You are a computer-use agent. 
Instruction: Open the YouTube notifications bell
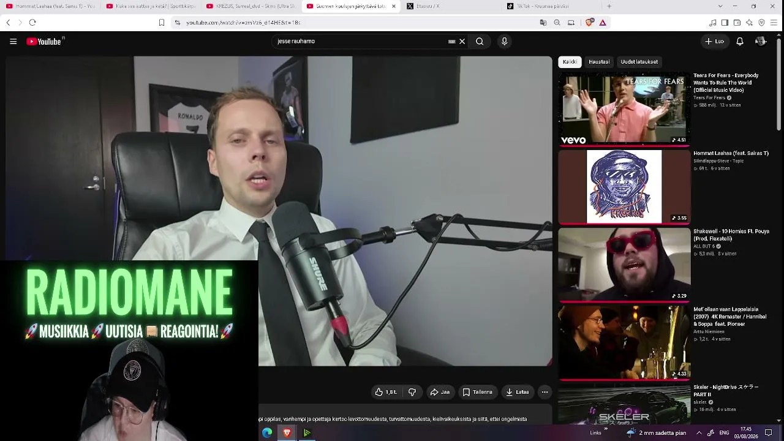[740, 42]
